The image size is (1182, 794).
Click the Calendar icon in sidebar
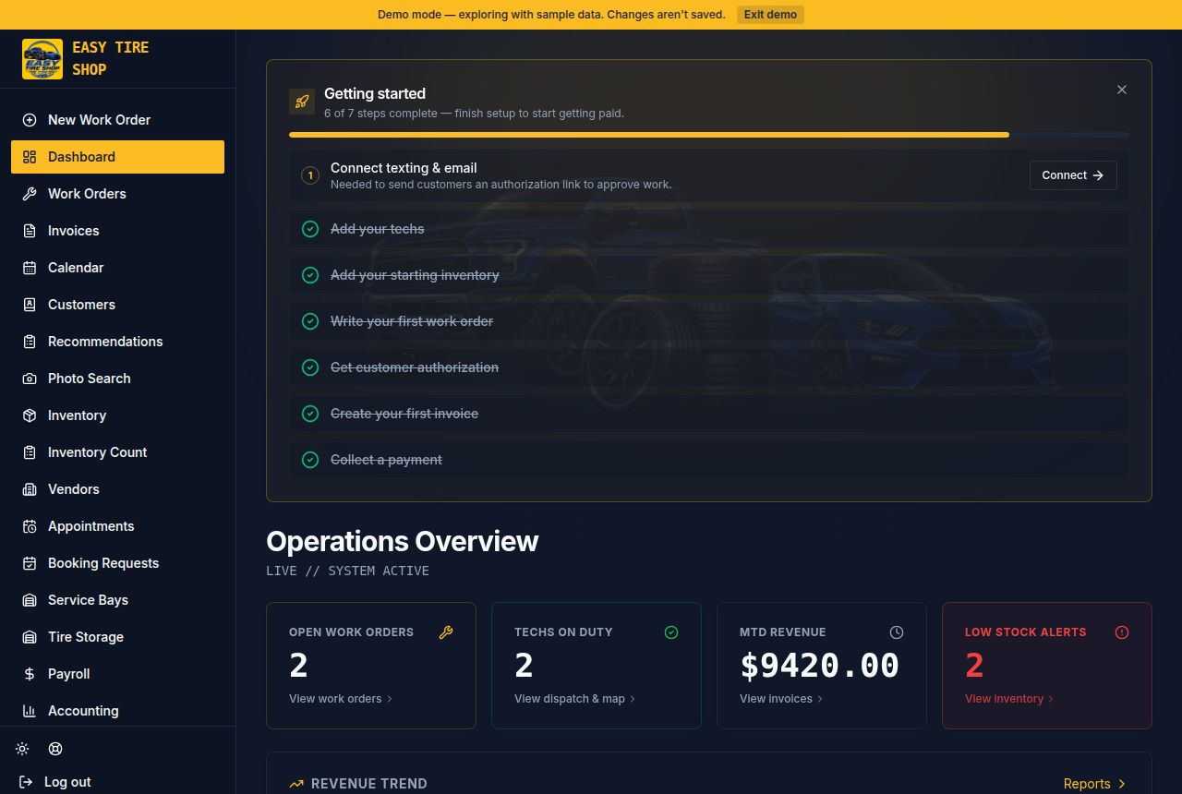tap(30, 268)
